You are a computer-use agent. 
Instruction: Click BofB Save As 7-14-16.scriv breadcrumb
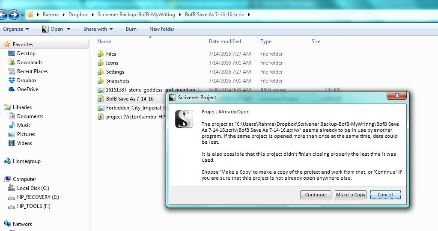pos(214,15)
